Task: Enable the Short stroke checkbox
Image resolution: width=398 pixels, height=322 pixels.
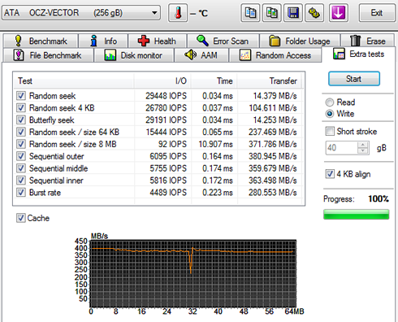Action: (330, 131)
